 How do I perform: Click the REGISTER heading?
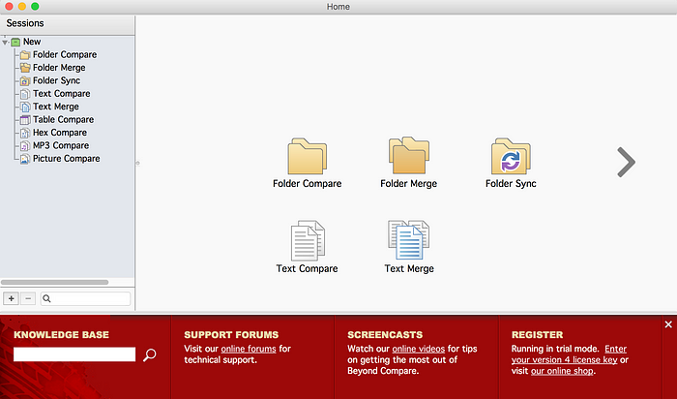[537, 334]
